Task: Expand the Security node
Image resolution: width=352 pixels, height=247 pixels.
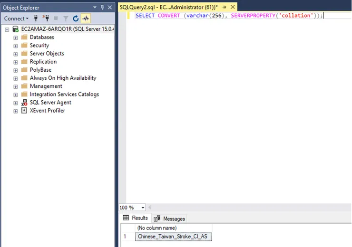Action: click(16, 46)
